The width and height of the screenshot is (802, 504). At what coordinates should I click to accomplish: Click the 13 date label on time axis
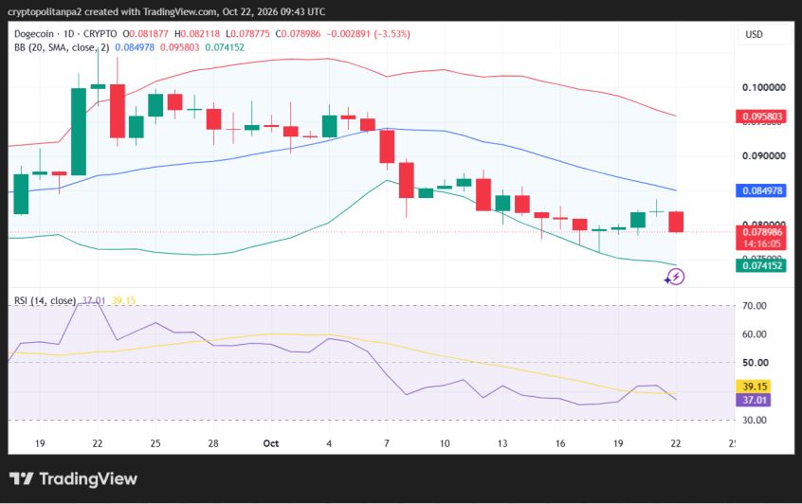point(502,443)
